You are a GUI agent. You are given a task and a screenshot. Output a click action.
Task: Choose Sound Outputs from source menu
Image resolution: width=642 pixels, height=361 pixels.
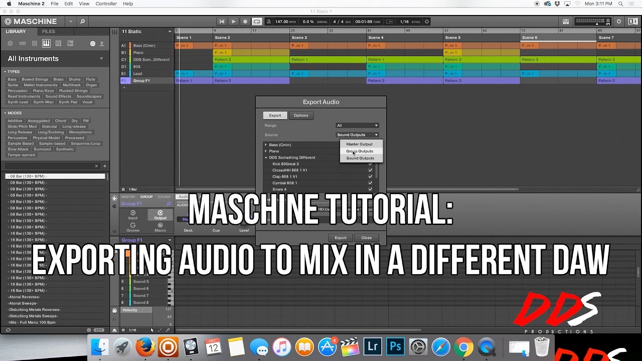click(x=360, y=158)
